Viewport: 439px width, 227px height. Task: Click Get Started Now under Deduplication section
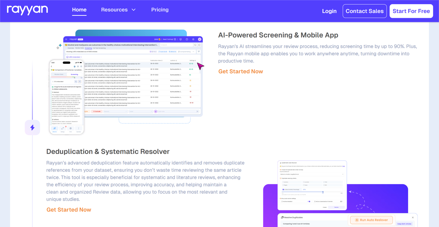pyautogui.click(x=69, y=210)
